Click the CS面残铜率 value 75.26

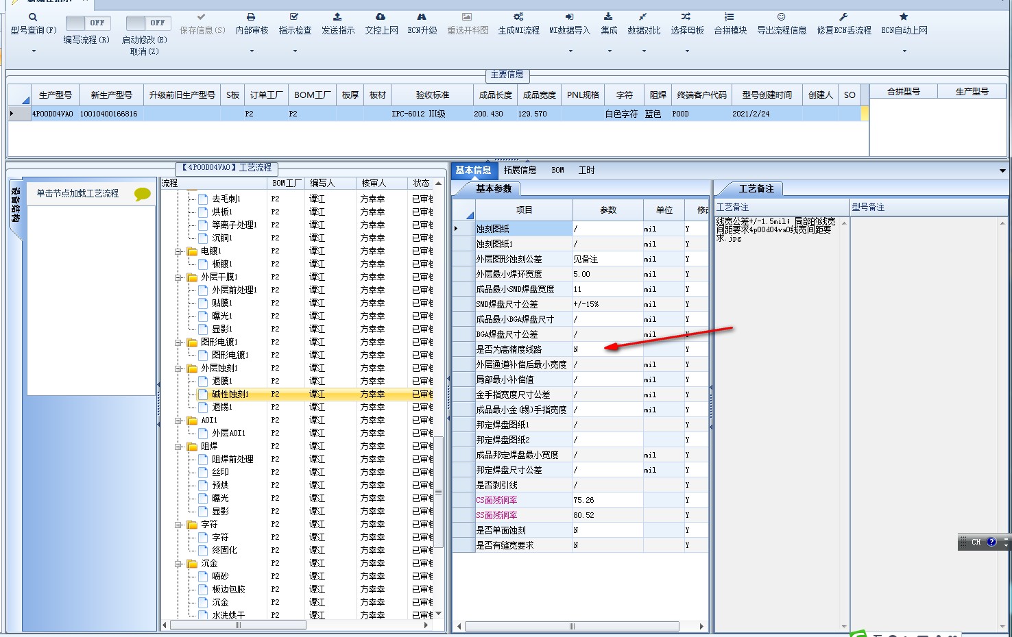click(x=607, y=500)
